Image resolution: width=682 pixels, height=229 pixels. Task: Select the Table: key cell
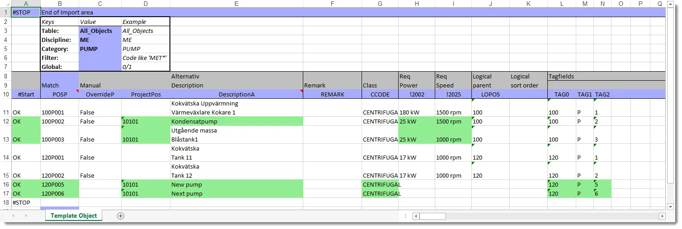(x=60, y=31)
